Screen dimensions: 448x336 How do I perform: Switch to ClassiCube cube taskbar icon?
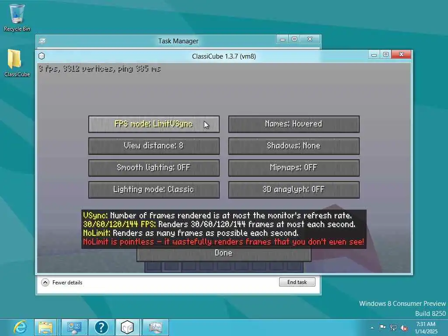(x=127, y=327)
